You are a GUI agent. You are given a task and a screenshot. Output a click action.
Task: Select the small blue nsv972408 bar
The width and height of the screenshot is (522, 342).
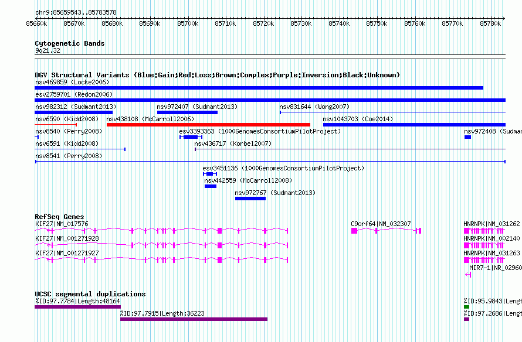click(x=467, y=137)
